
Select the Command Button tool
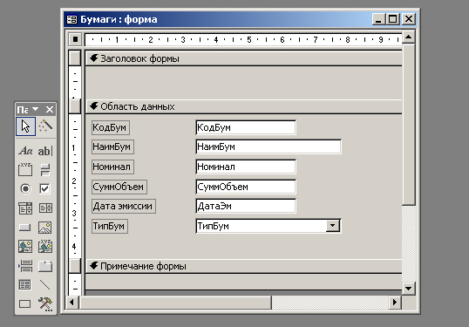[x=25, y=228]
